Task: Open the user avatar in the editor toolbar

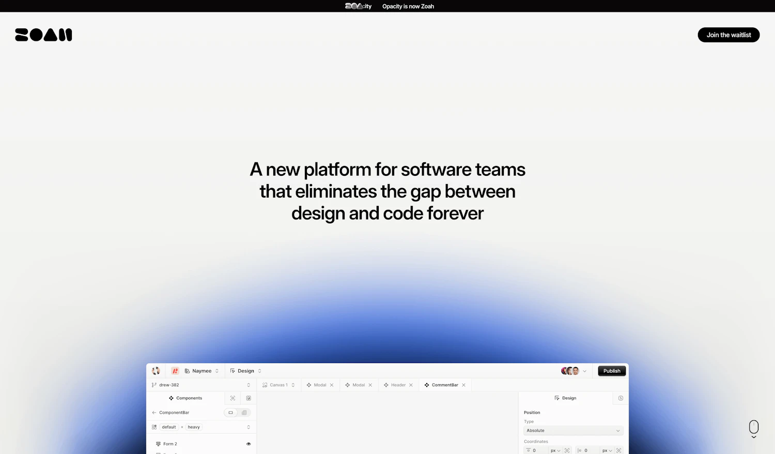Action: [x=156, y=371]
